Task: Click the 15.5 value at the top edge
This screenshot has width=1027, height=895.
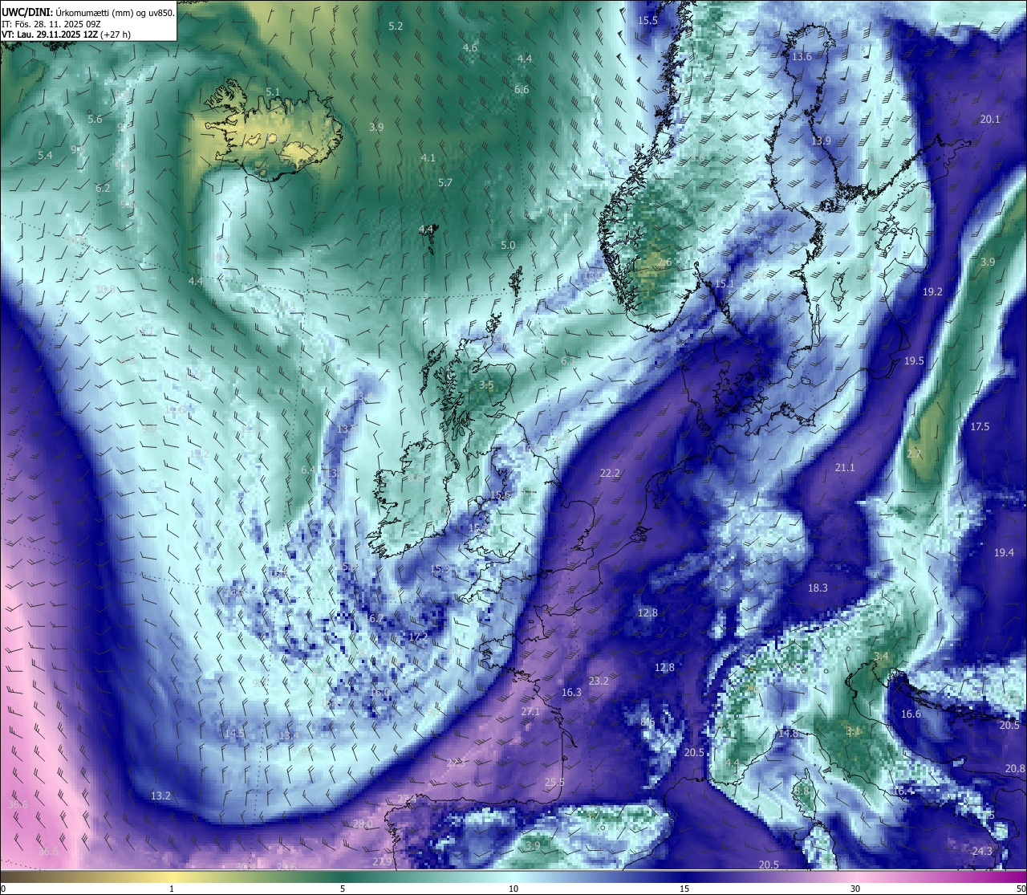Action: click(x=647, y=21)
